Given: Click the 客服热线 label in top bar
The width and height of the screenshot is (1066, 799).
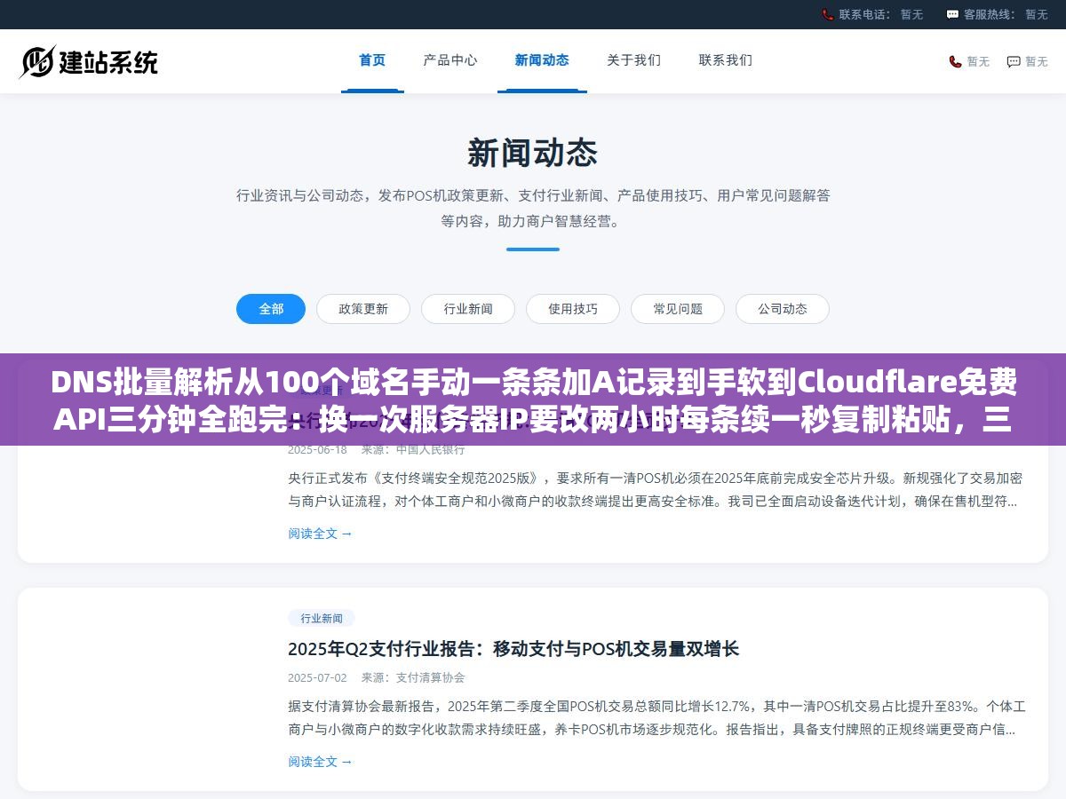Looking at the screenshot, I should [x=992, y=14].
